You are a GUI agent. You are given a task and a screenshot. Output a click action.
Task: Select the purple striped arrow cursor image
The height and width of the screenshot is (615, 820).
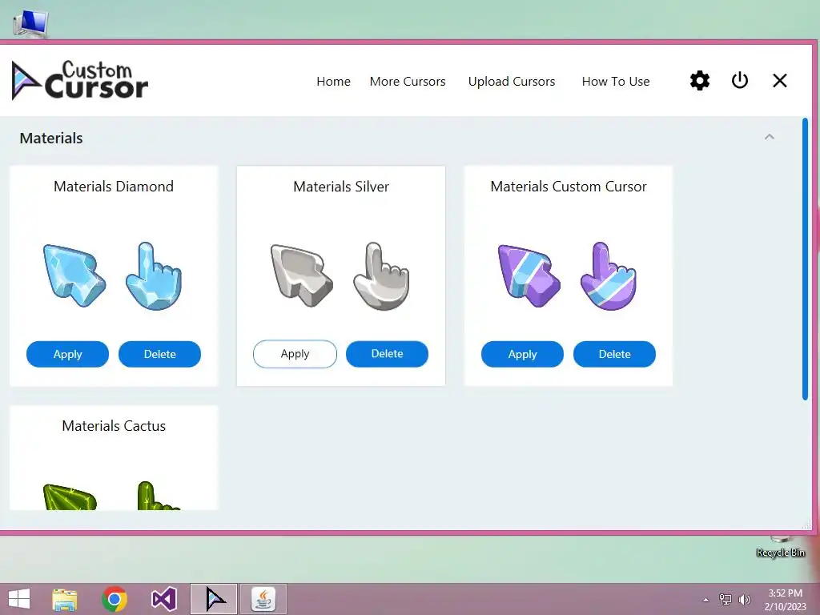click(x=529, y=275)
